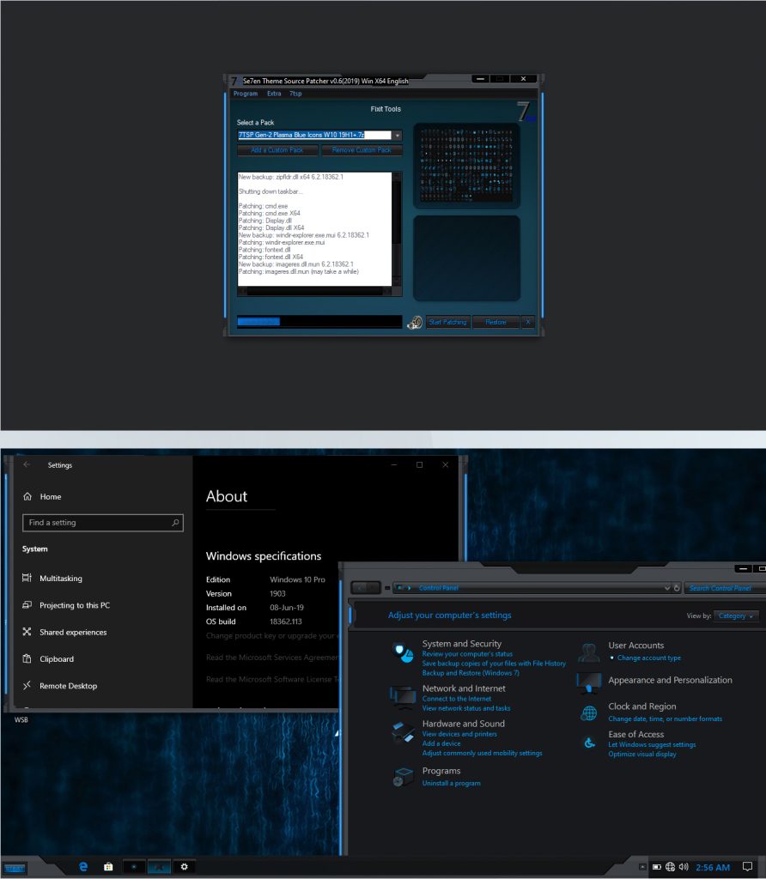Click the Network and Internet globe icon
This screenshot has width=766, height=879.
402,693
